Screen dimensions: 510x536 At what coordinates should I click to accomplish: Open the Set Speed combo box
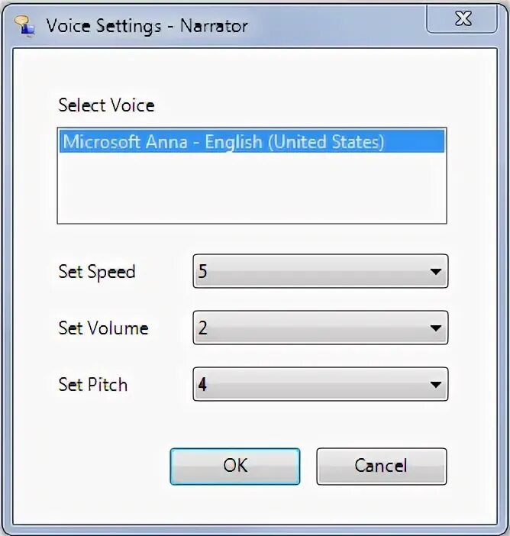321,271
